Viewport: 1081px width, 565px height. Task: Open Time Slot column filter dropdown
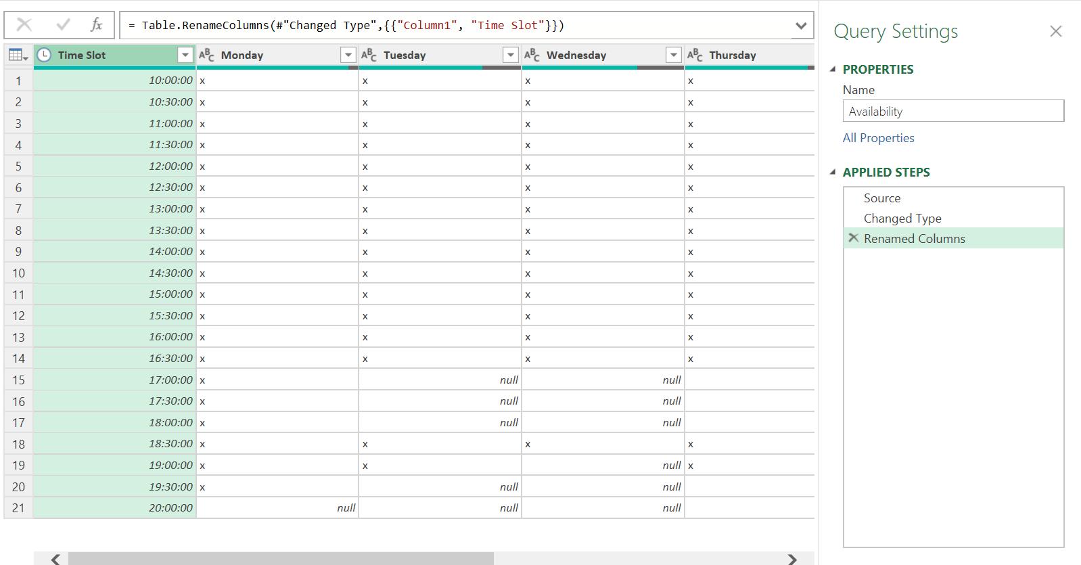tap(185, 55)
